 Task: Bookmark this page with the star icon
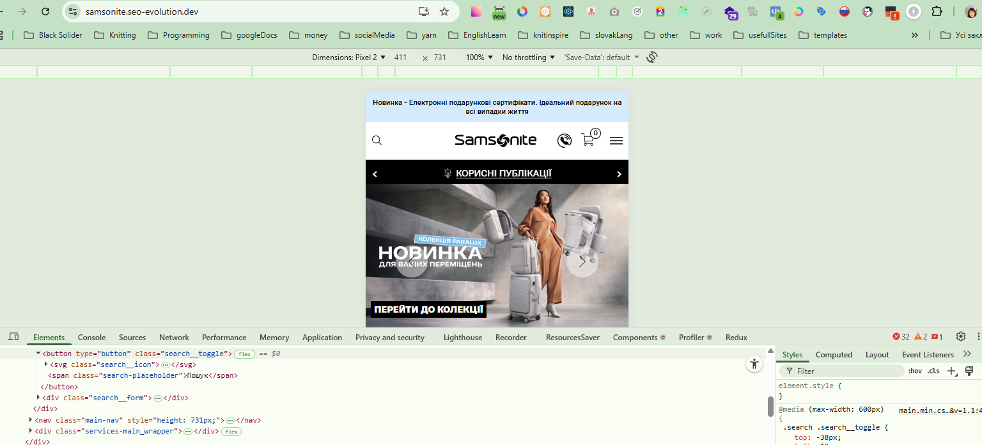[x=444, y=12]
